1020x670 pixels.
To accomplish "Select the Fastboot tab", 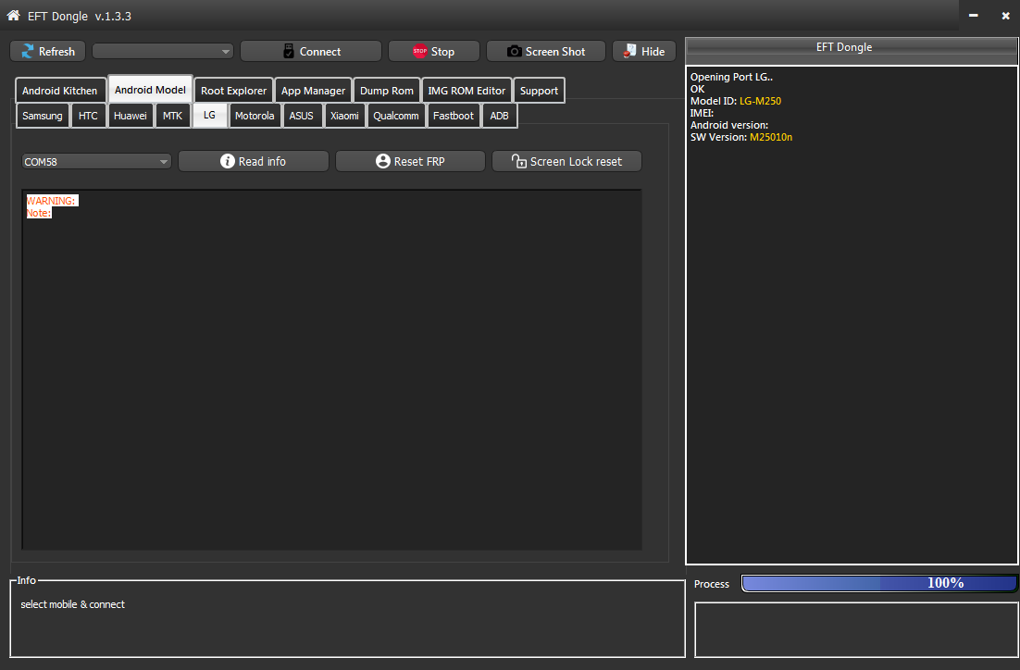I will [454, 116].
